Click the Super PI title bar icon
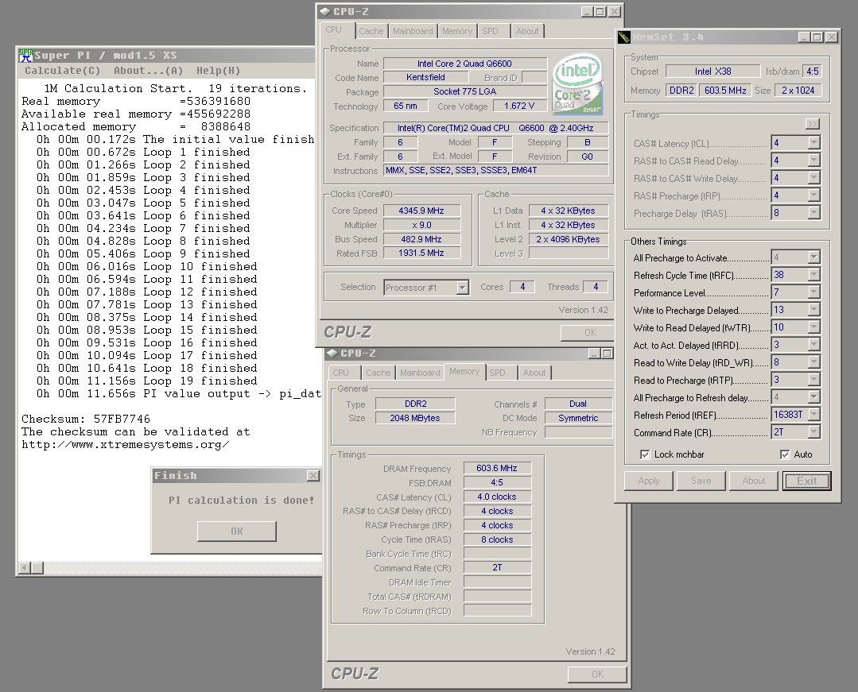This screenshot has width=858, height=692. [x=25, y=55]
